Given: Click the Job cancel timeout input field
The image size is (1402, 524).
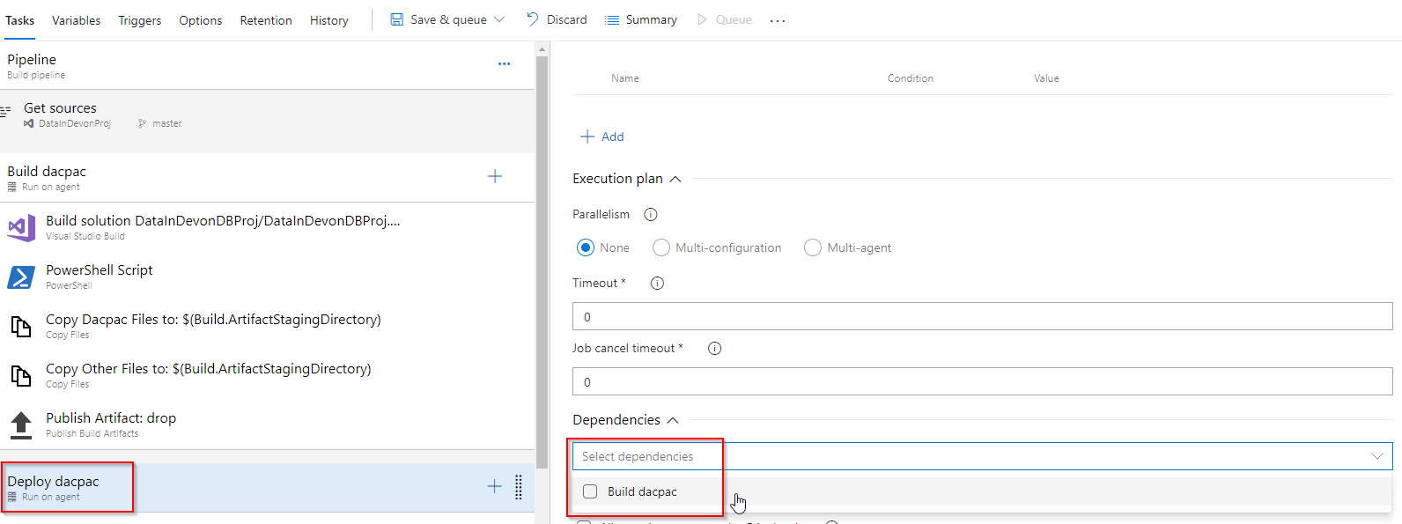Looking at the screenshot, I should [x=982, y=382].
